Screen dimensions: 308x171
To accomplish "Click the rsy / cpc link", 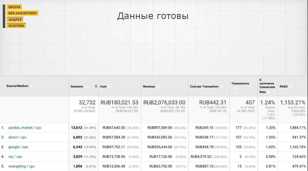I will click(x=15, y=157).
